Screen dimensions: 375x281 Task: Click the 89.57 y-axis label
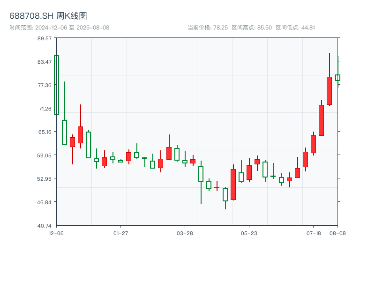tap(45, 38)
